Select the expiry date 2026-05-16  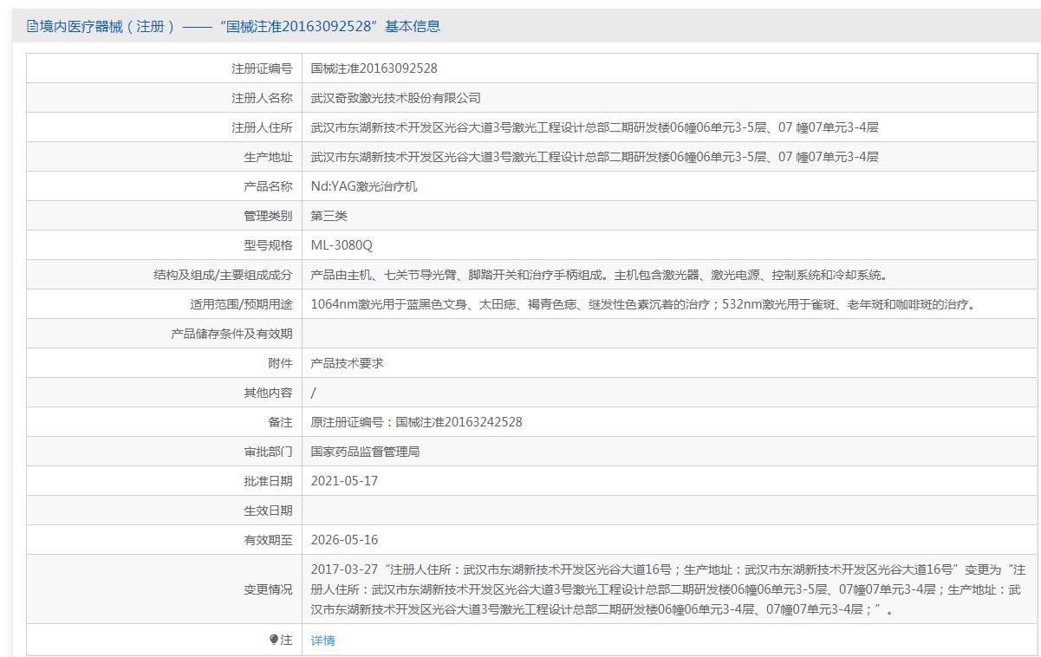point(344,540)
